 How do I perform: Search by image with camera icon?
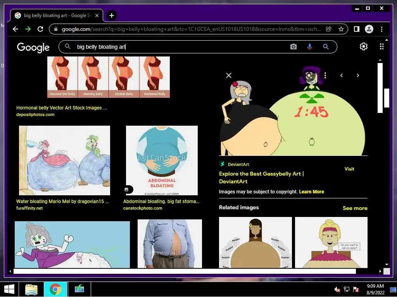pyautogui.click(x=293, y=47)
